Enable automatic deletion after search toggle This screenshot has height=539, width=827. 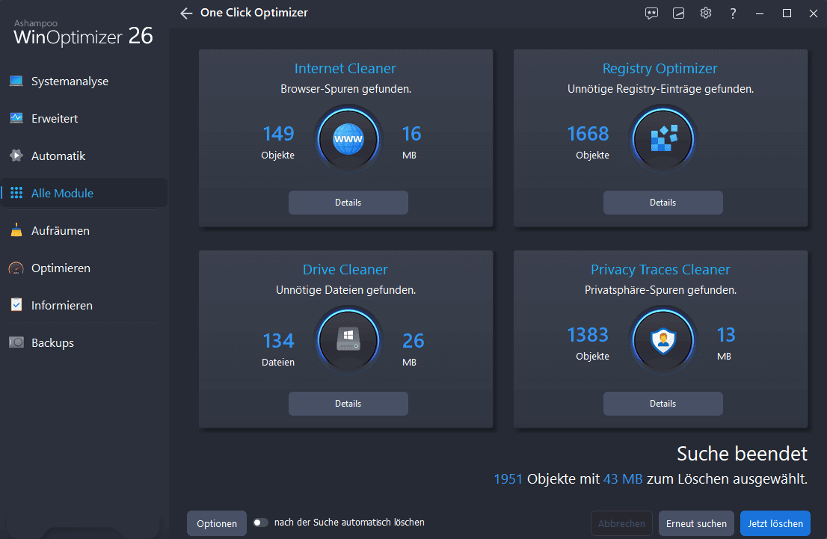pos(260,523)
